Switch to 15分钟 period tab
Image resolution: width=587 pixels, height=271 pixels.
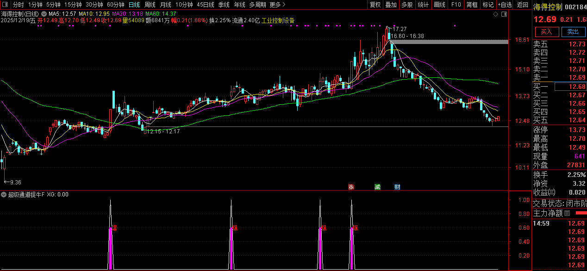click(x=73, y=5)
